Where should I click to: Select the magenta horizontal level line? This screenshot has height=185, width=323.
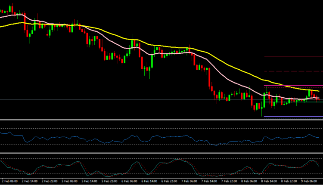[x=293, y=85]
